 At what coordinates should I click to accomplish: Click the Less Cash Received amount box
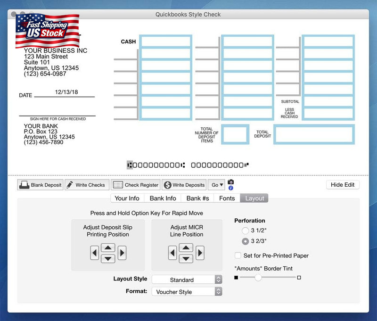328,114
